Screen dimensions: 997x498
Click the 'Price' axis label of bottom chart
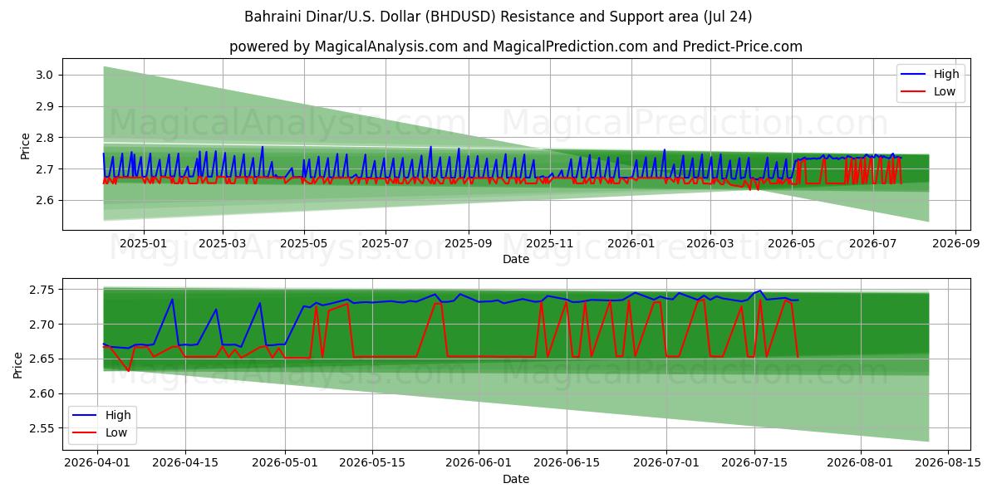click(18, 364)
